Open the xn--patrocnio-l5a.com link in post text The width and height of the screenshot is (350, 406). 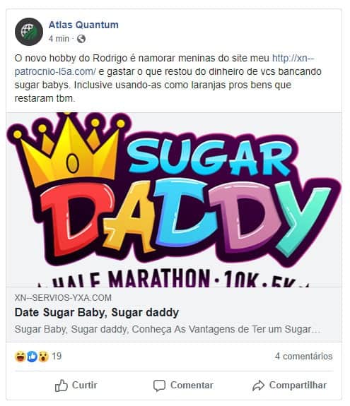pos(164,65)
